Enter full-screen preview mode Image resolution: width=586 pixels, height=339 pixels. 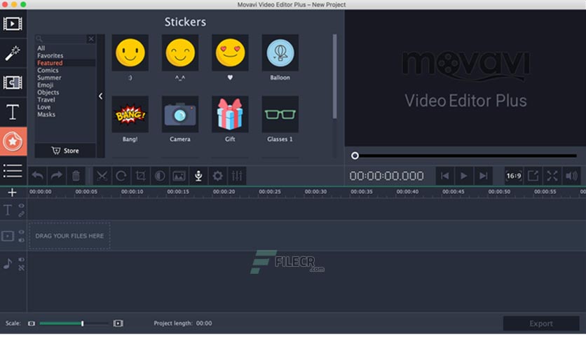point(552,176)
